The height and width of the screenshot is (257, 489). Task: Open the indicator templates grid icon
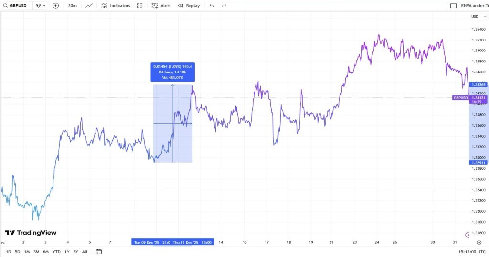coord(139,6)
